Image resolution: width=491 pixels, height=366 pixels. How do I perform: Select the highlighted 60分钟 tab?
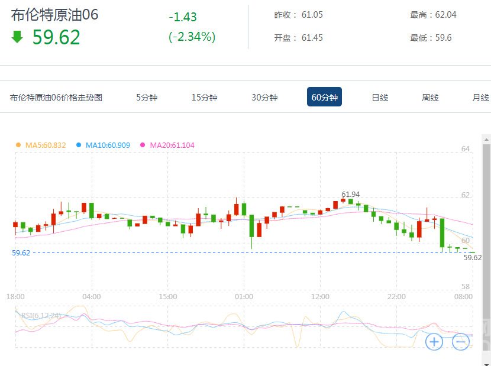(x=324, y=98)
